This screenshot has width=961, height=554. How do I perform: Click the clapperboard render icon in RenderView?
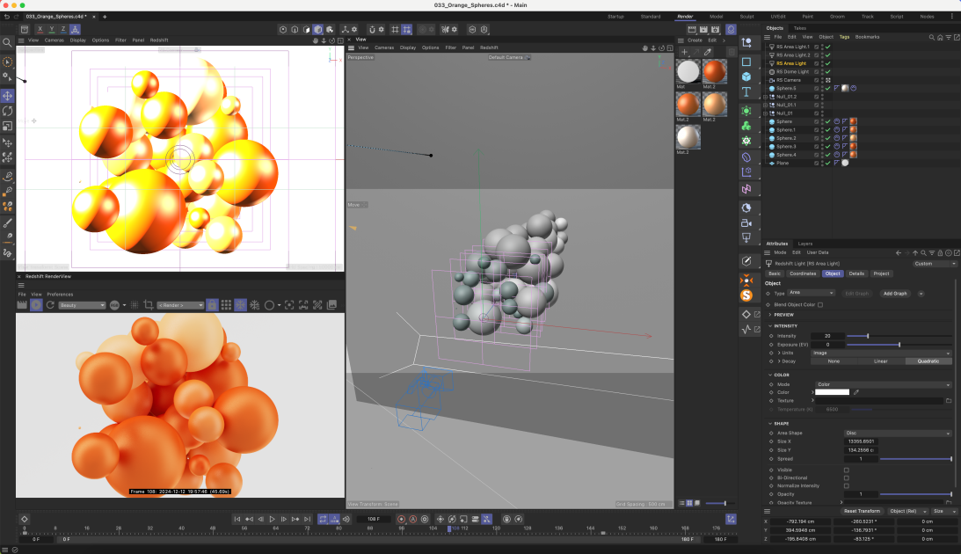[x=22, y=304]
